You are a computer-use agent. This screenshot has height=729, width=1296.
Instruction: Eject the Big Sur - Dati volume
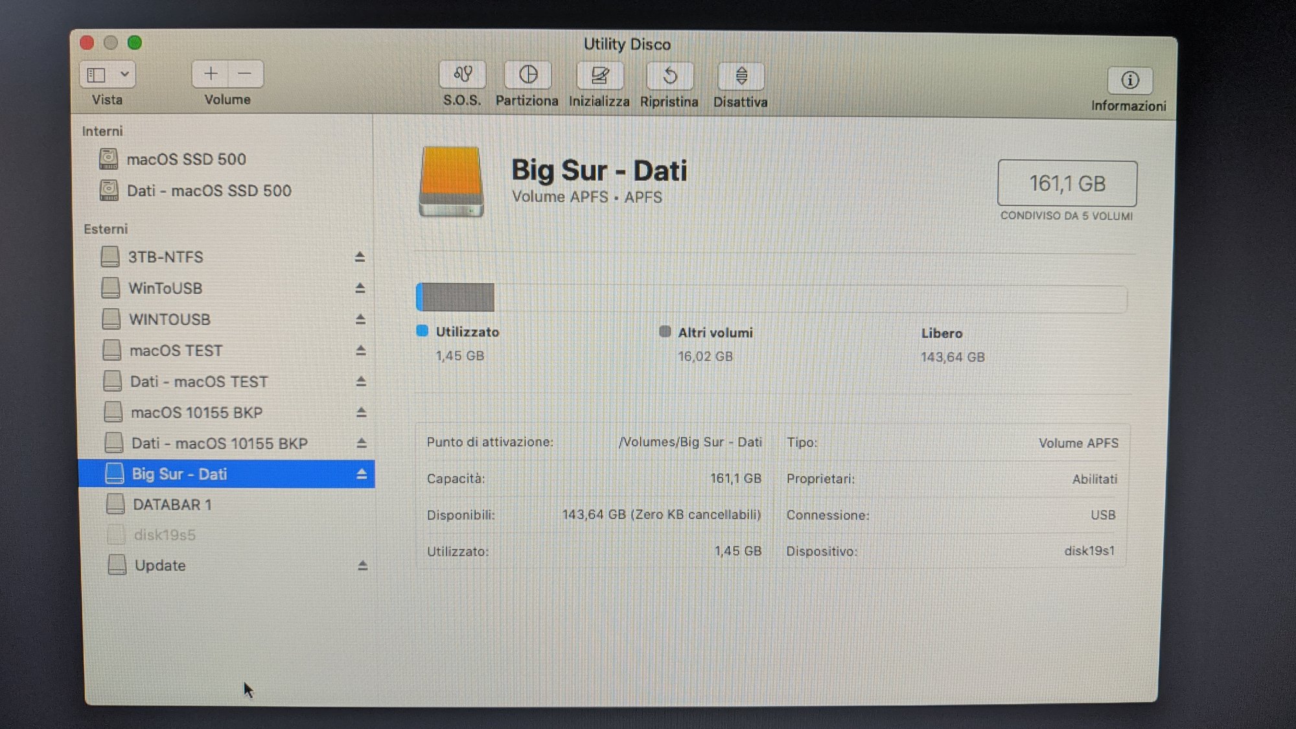(x=362, y=474)
